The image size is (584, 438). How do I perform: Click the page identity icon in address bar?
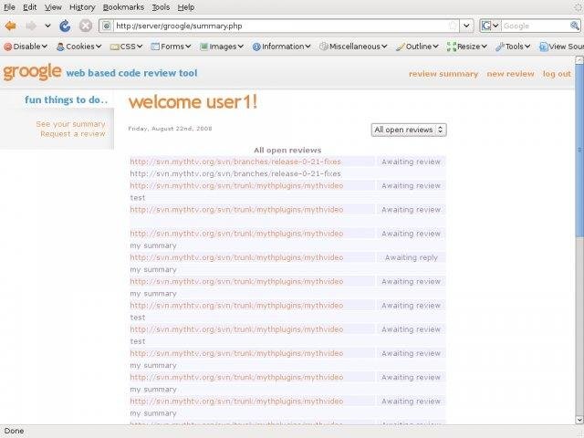(x=107, y=26)
